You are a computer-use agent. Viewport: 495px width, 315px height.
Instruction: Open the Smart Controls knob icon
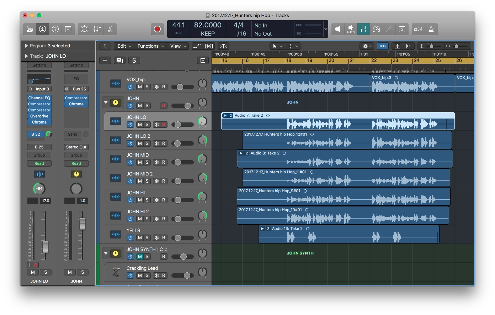[84, 29]
